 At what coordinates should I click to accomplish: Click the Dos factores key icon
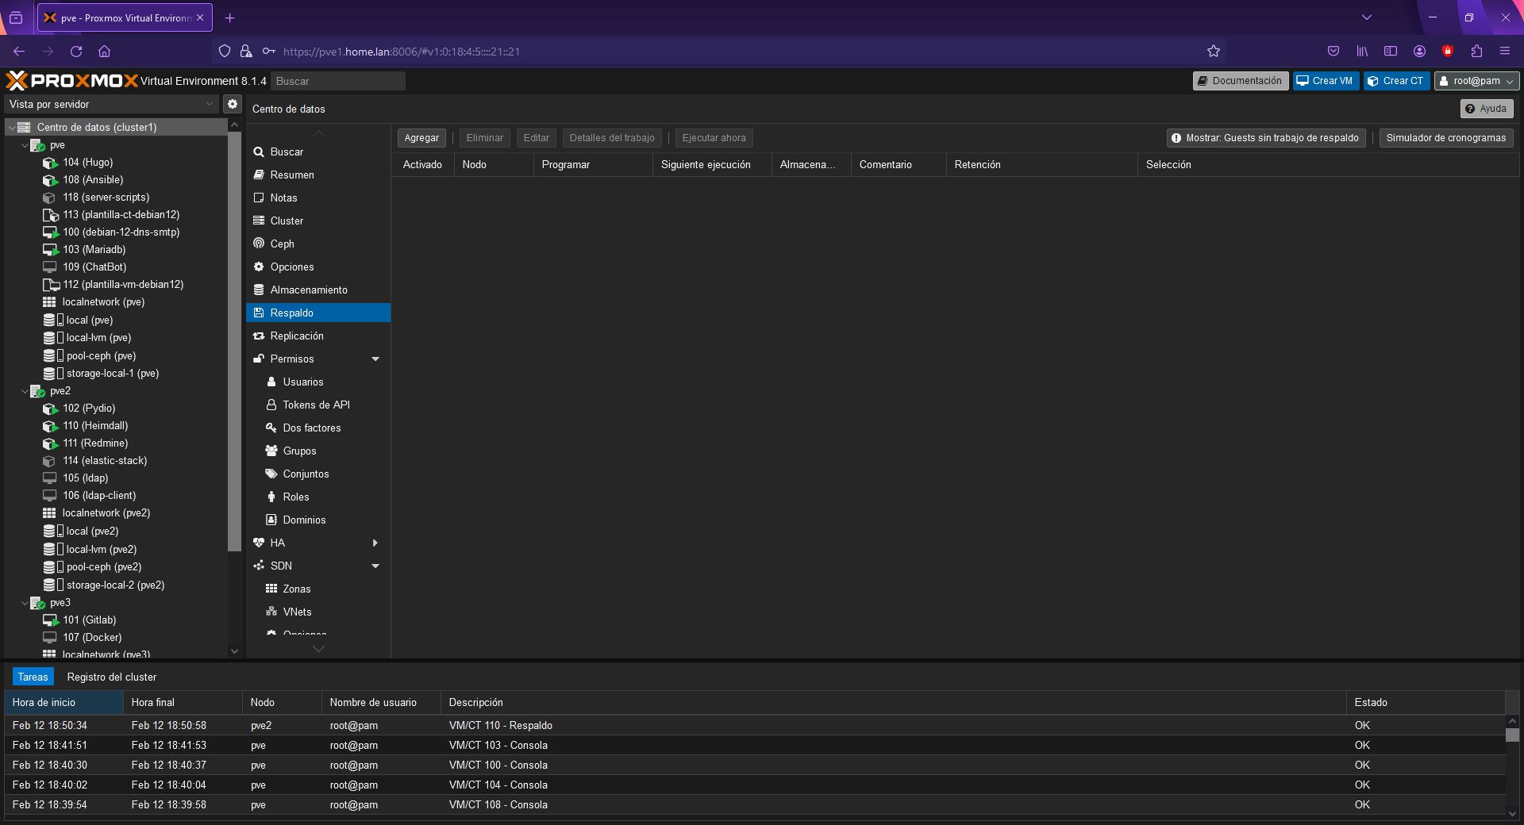(x=271, y=428)
